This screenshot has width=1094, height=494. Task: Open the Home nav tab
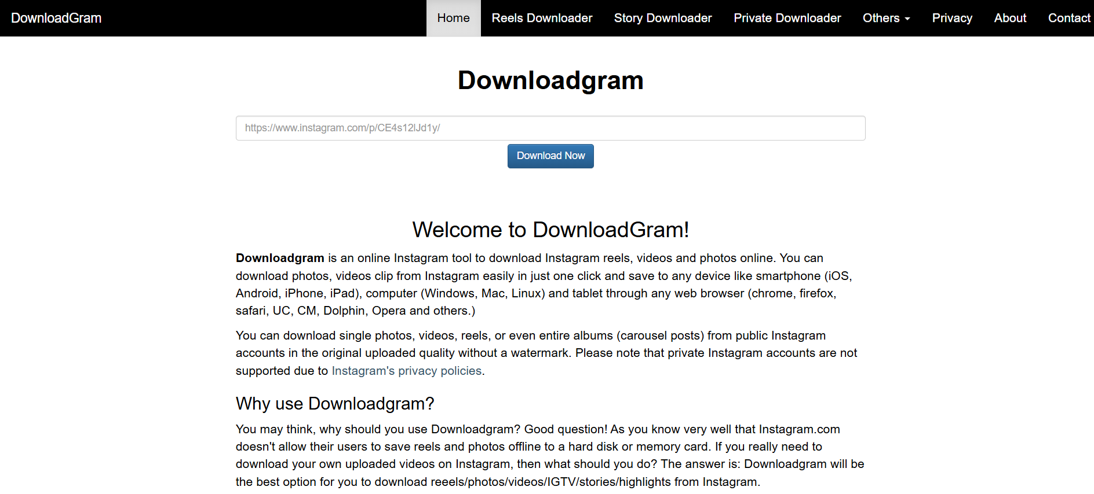point(454,18)
